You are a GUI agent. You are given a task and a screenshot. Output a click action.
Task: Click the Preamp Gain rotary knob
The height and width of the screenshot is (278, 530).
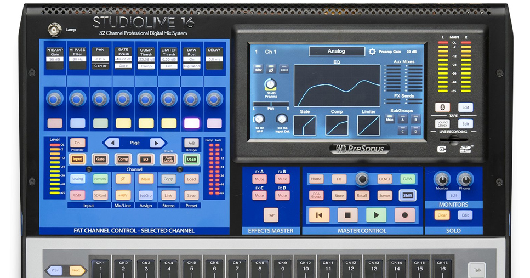[54, 99]
